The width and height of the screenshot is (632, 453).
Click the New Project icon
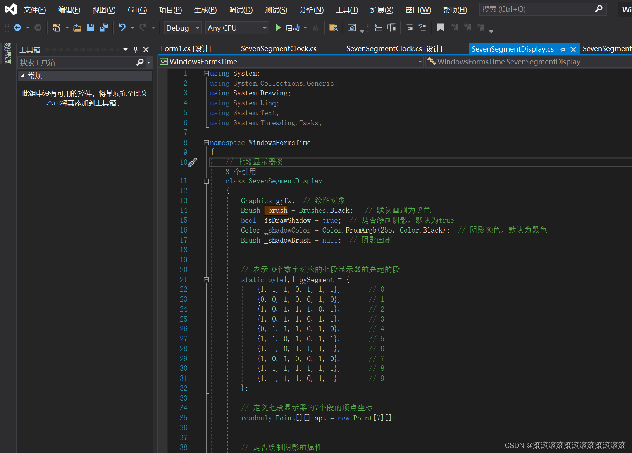click(56, 28)
